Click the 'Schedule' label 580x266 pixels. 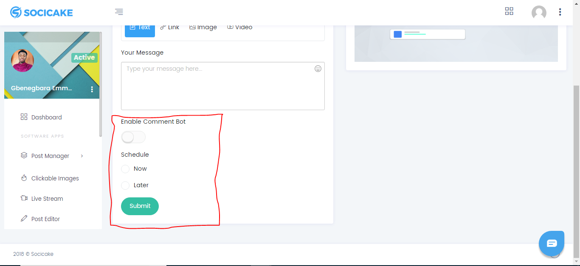point(135,155)
